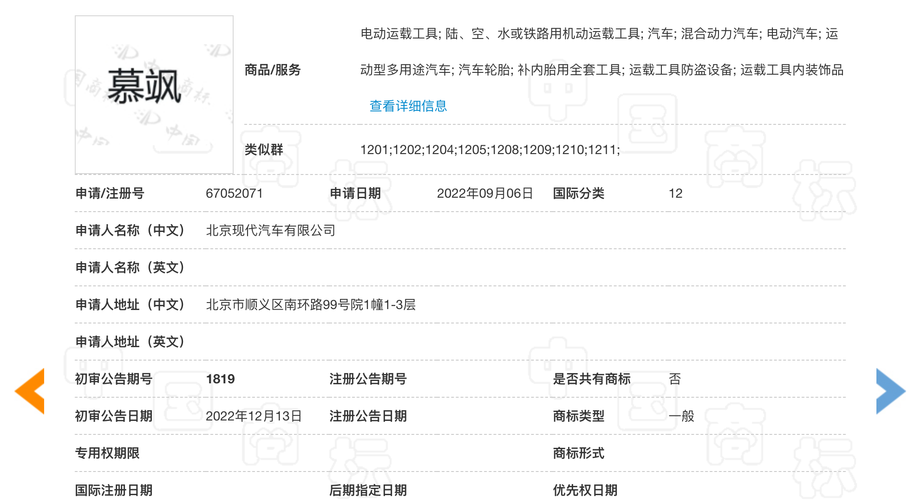The image size is (921, 504).
Task: Click the 申请人名称（英文） label
Action: pyautogui.click(x=130, y=267)
